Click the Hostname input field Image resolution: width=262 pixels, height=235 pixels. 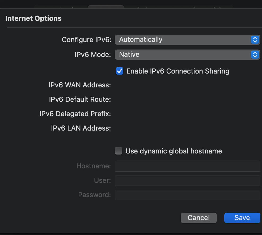188,166
